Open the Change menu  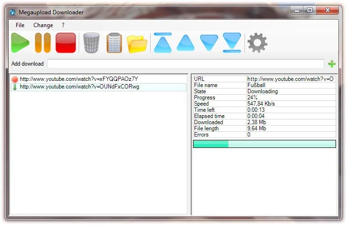[43, 25]
